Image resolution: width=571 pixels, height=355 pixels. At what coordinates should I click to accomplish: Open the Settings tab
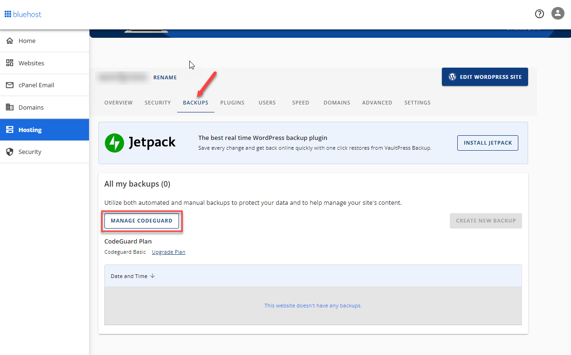click(x=418, y=103)
